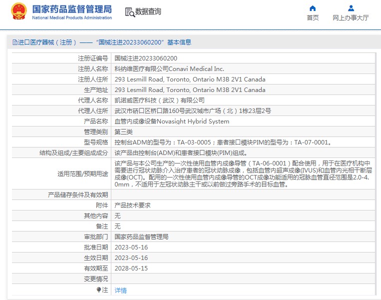This screenshot has height=300, width=381.
Task: Click the 备注 row label
Action: [102, 226]
